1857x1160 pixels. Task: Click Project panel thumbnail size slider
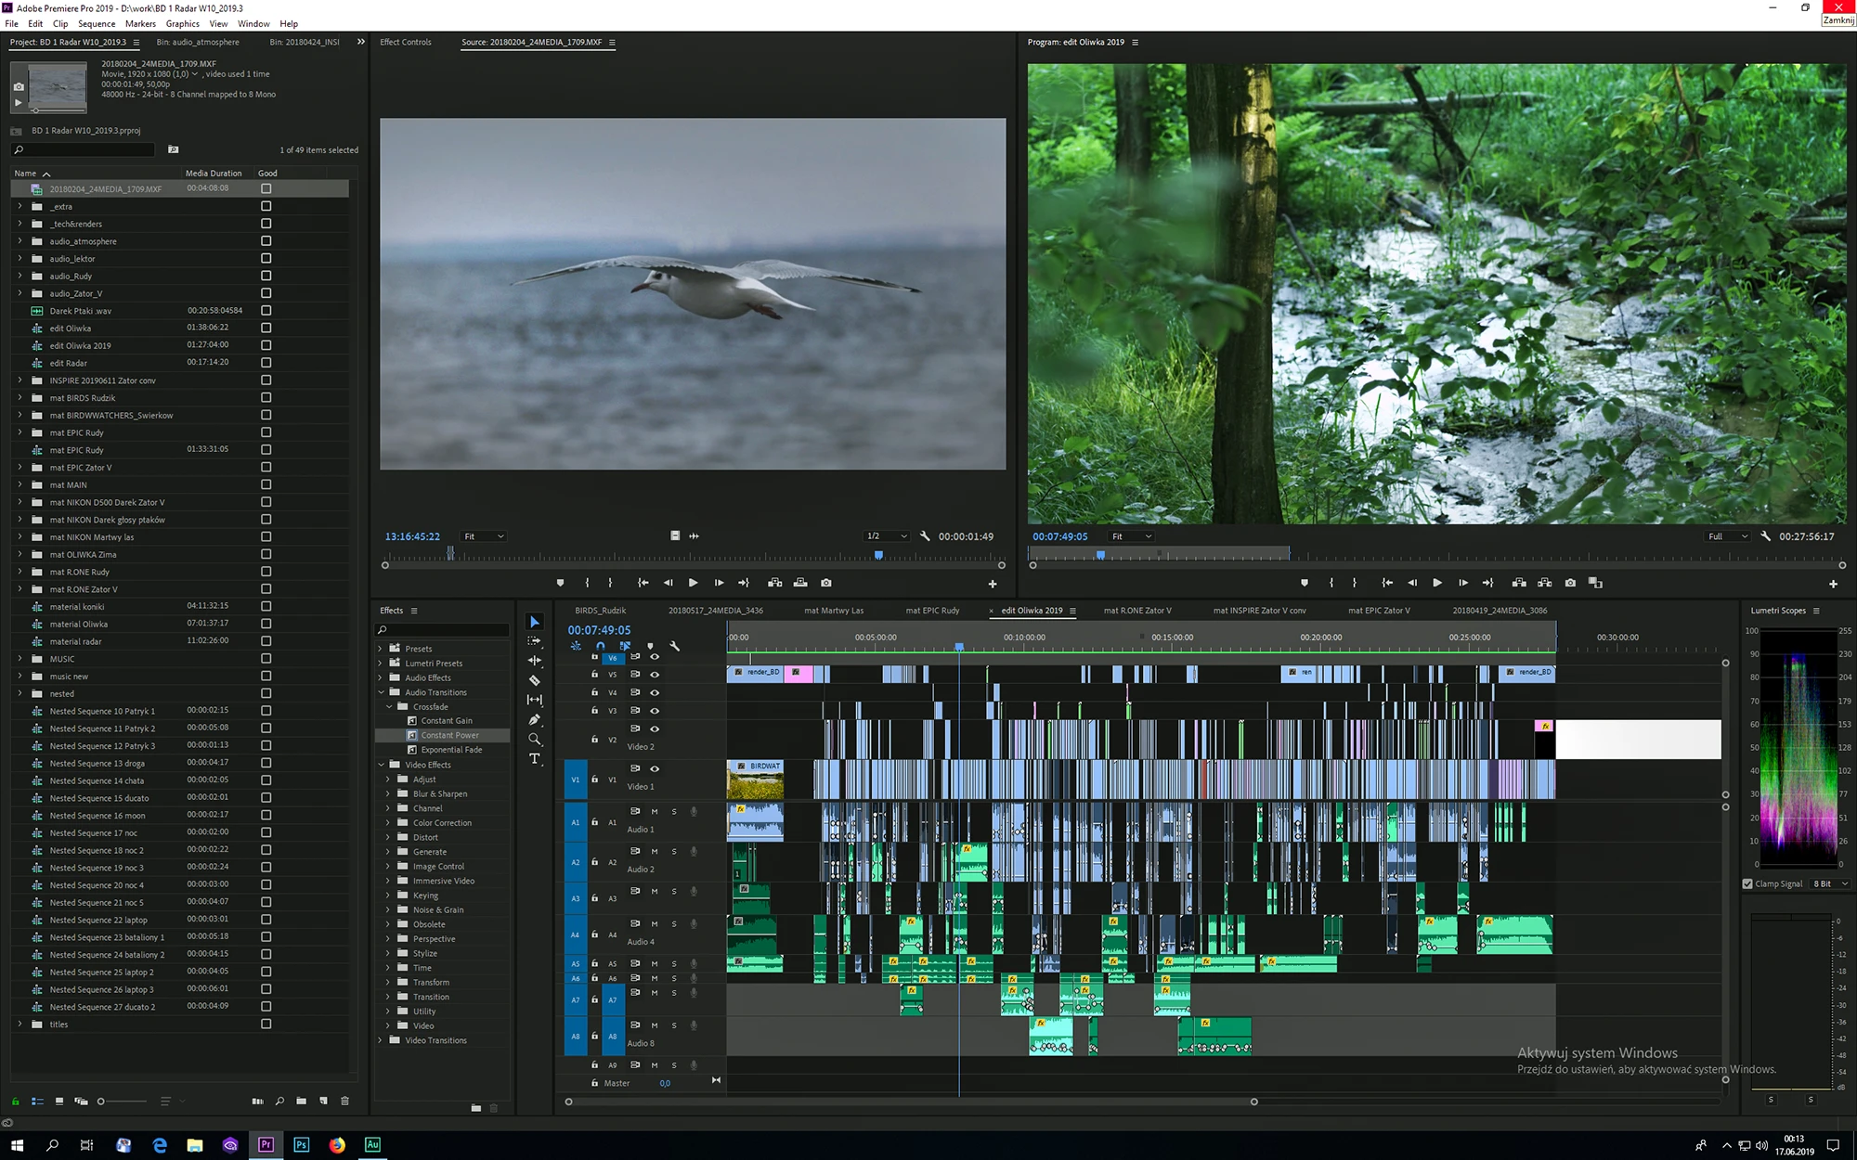click(x=101, y=1102)
